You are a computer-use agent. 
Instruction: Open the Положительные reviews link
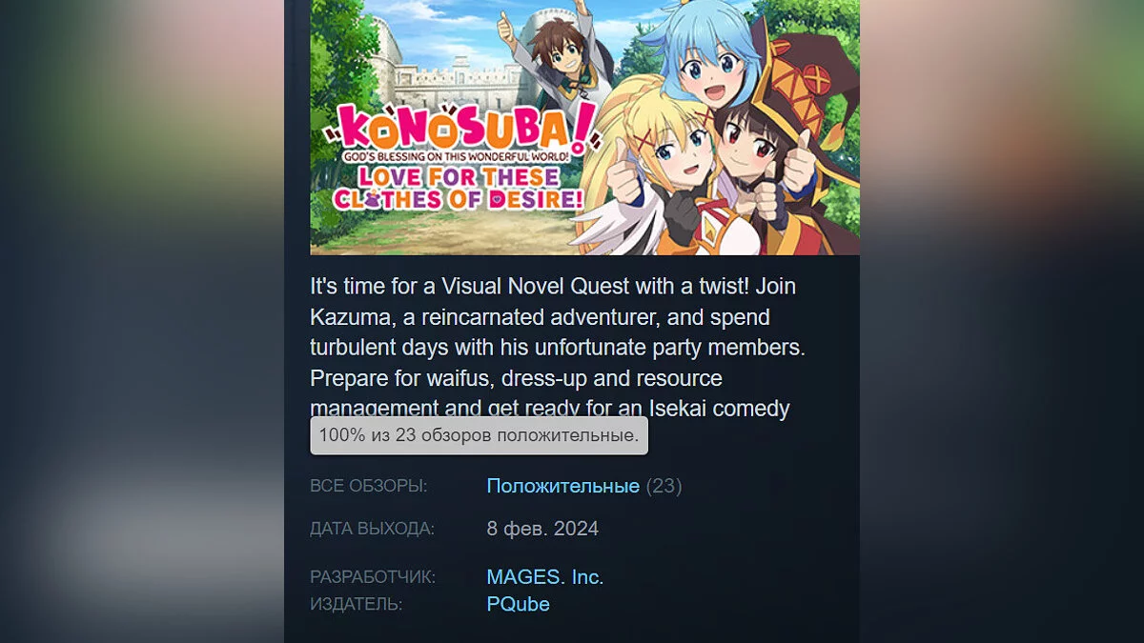coord(562,486)
